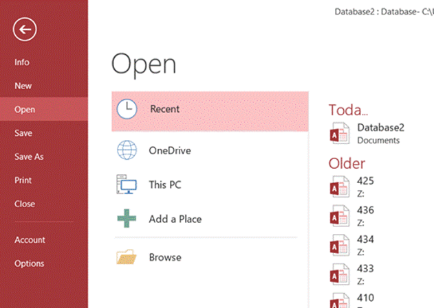Choose Save As from the sidebar
Image resolution: width=434 pixels, height=308 pixels.
click(29, 157)
